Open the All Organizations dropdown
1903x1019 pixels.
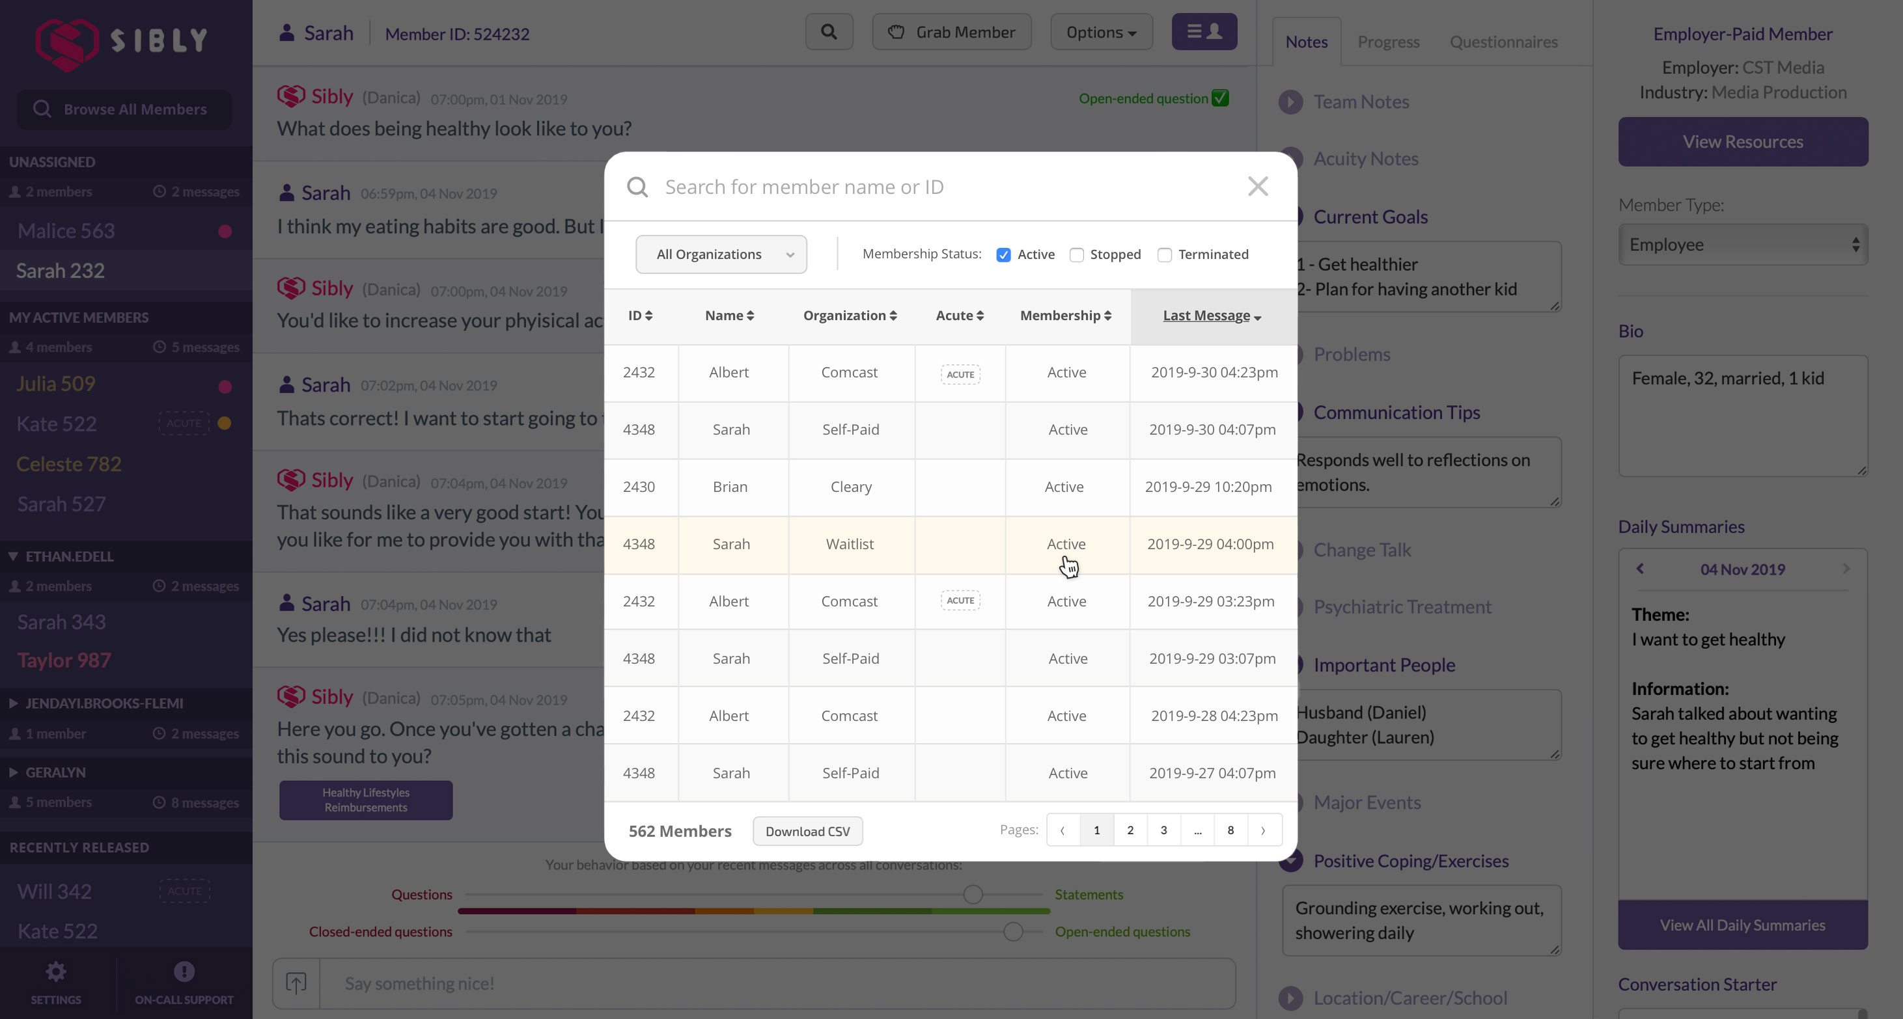coord(720,255)
